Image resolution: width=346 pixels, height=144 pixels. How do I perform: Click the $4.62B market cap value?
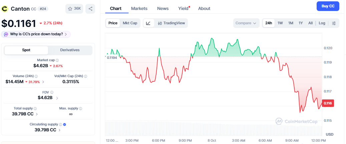tap(41, 66)
